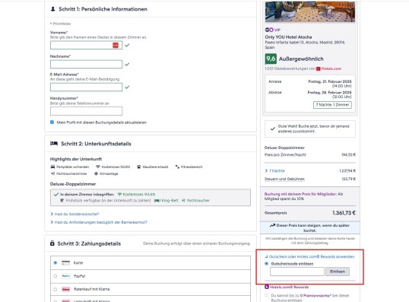Viewport: 409px width, 302px height.
Task: Click the '0 Prämiennächte' link
Action: [x=315, y=296]
